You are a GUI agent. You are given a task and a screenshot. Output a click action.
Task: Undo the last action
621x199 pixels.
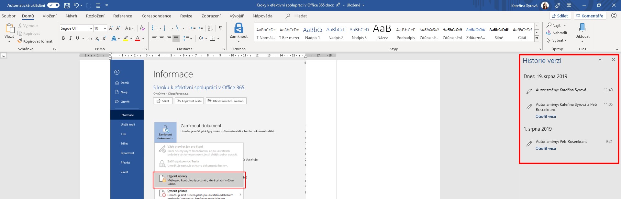click(x=76, y=5)
